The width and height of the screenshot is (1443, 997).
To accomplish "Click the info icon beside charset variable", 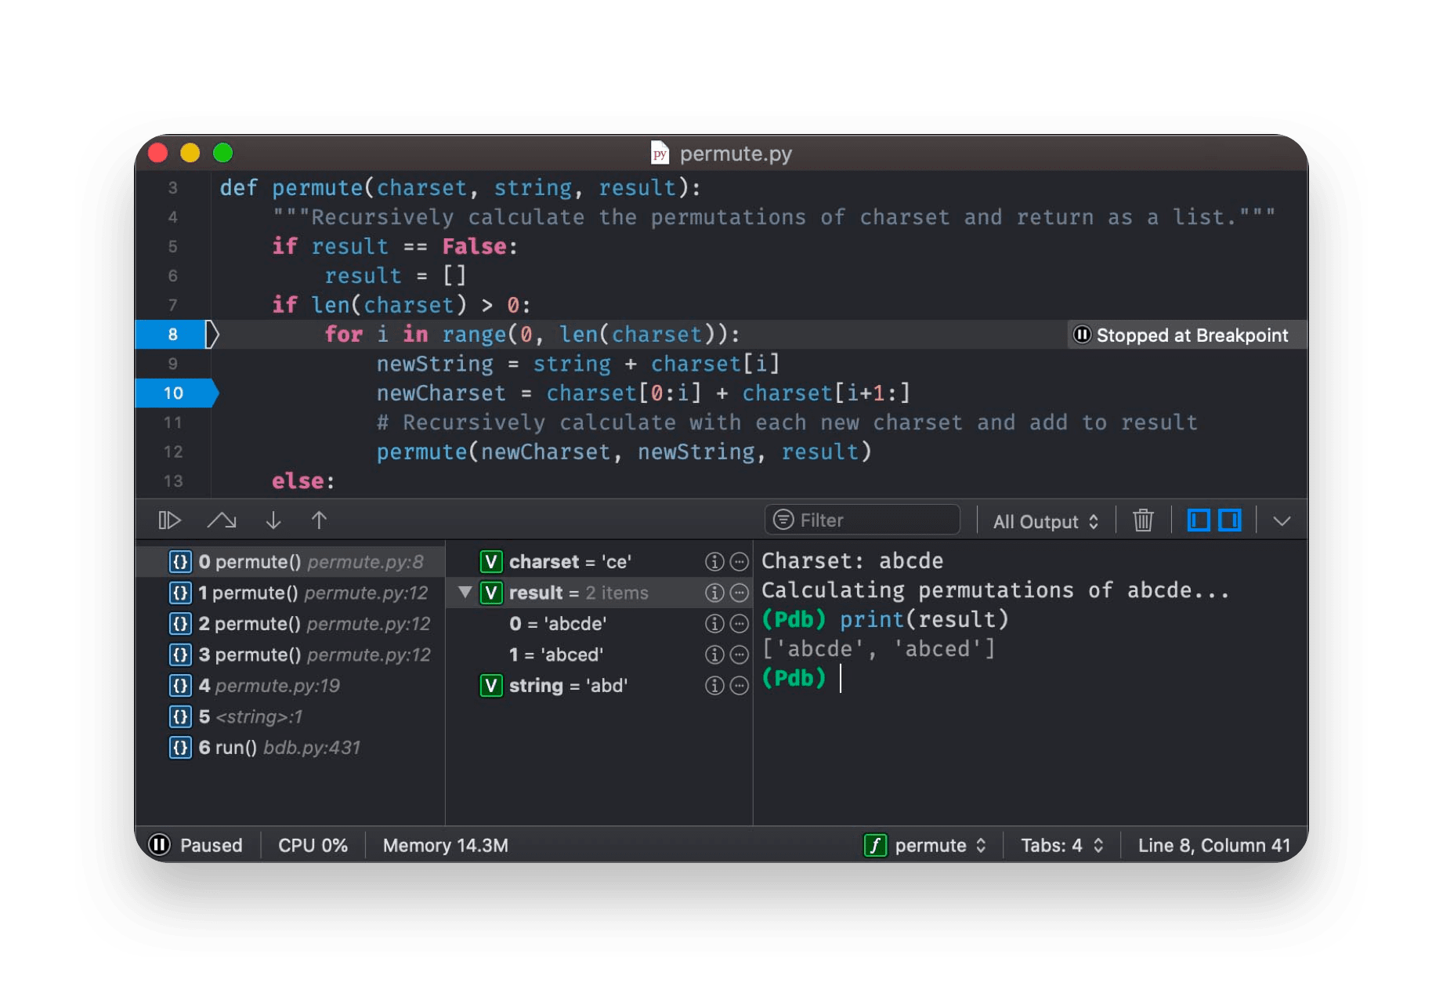I will pos(714,561).
